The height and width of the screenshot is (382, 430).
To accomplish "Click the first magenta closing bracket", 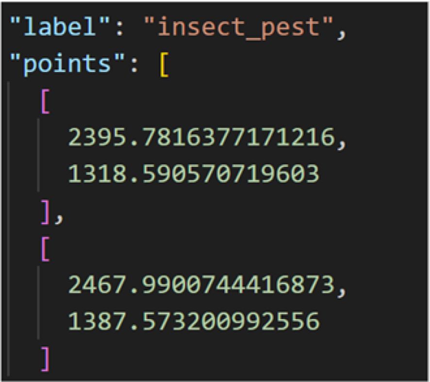I will point(45,212).
